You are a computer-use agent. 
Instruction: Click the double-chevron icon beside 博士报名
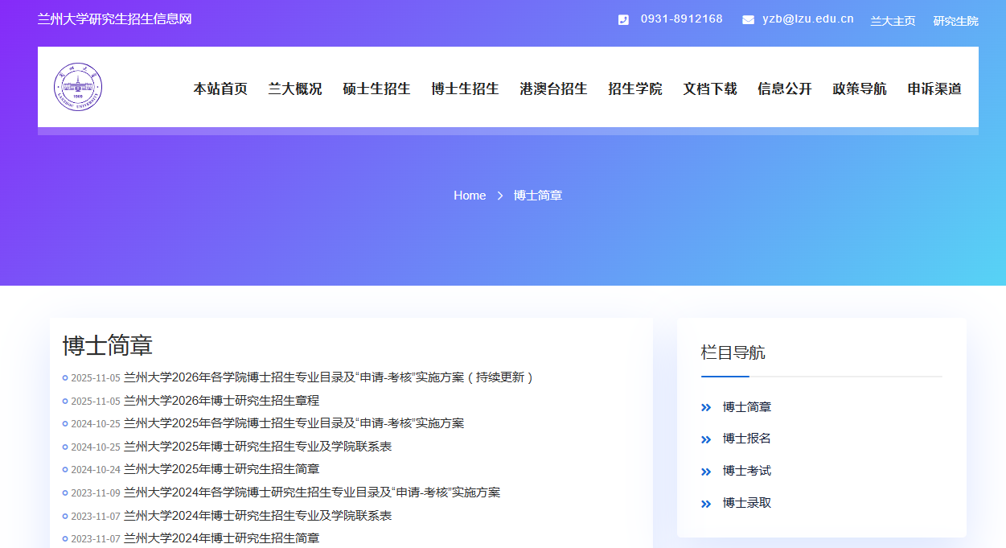coord(706,439)
